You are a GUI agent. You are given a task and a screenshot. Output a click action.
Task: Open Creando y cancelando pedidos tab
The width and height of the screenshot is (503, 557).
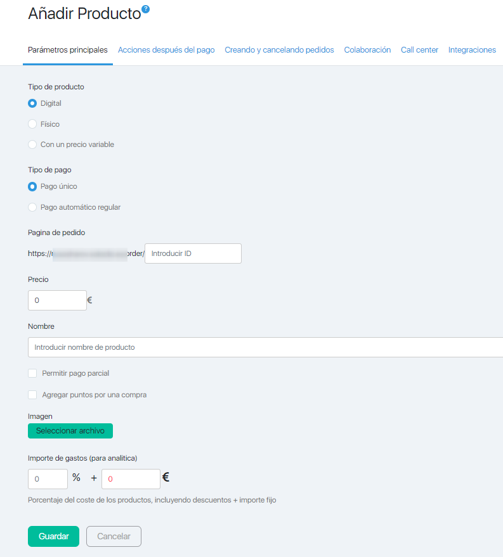click(x=279, y=50)
